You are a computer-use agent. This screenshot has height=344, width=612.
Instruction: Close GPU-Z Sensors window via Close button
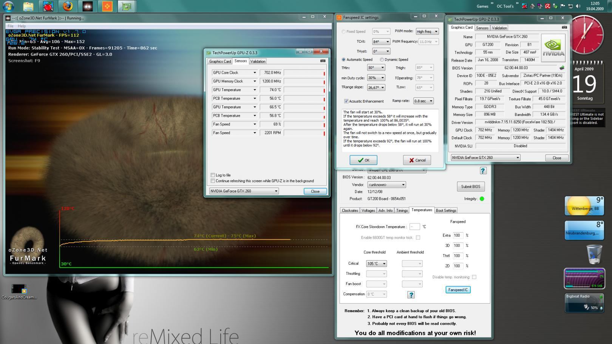pos(315,191)
